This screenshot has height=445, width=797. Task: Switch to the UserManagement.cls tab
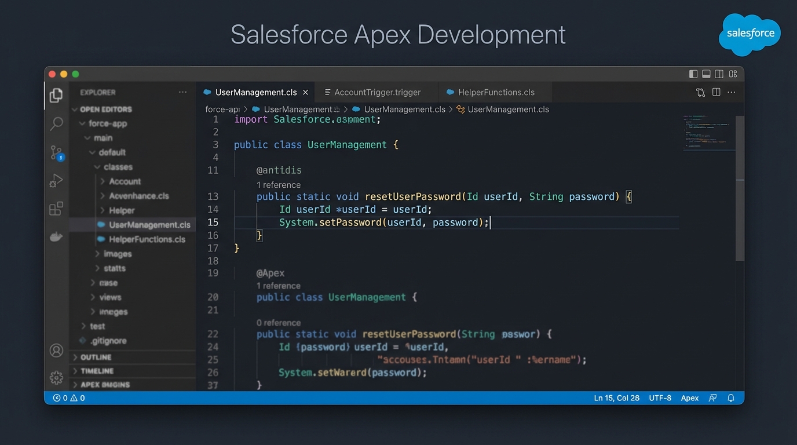[x=255, y=92]
